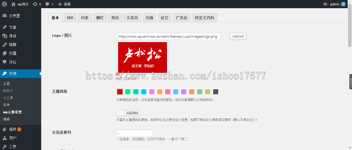Click the 嗨, admin account text
Screen dimensions: 352x150
[331, 4]
